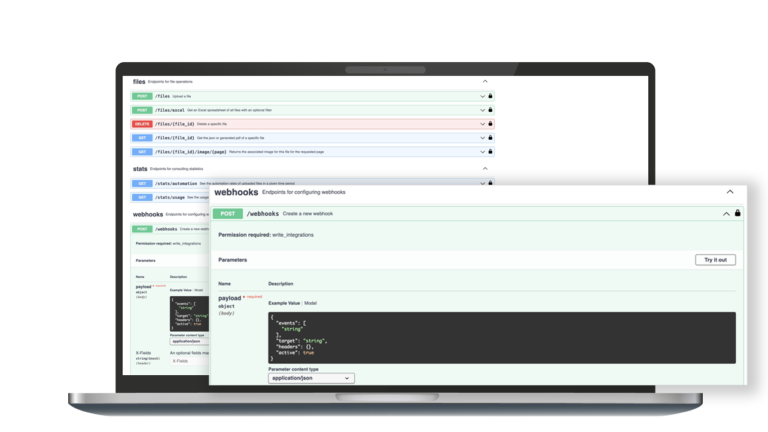Switch to the Model view for payload
Viewport: 768px width, 432px height.
point(310,303)
